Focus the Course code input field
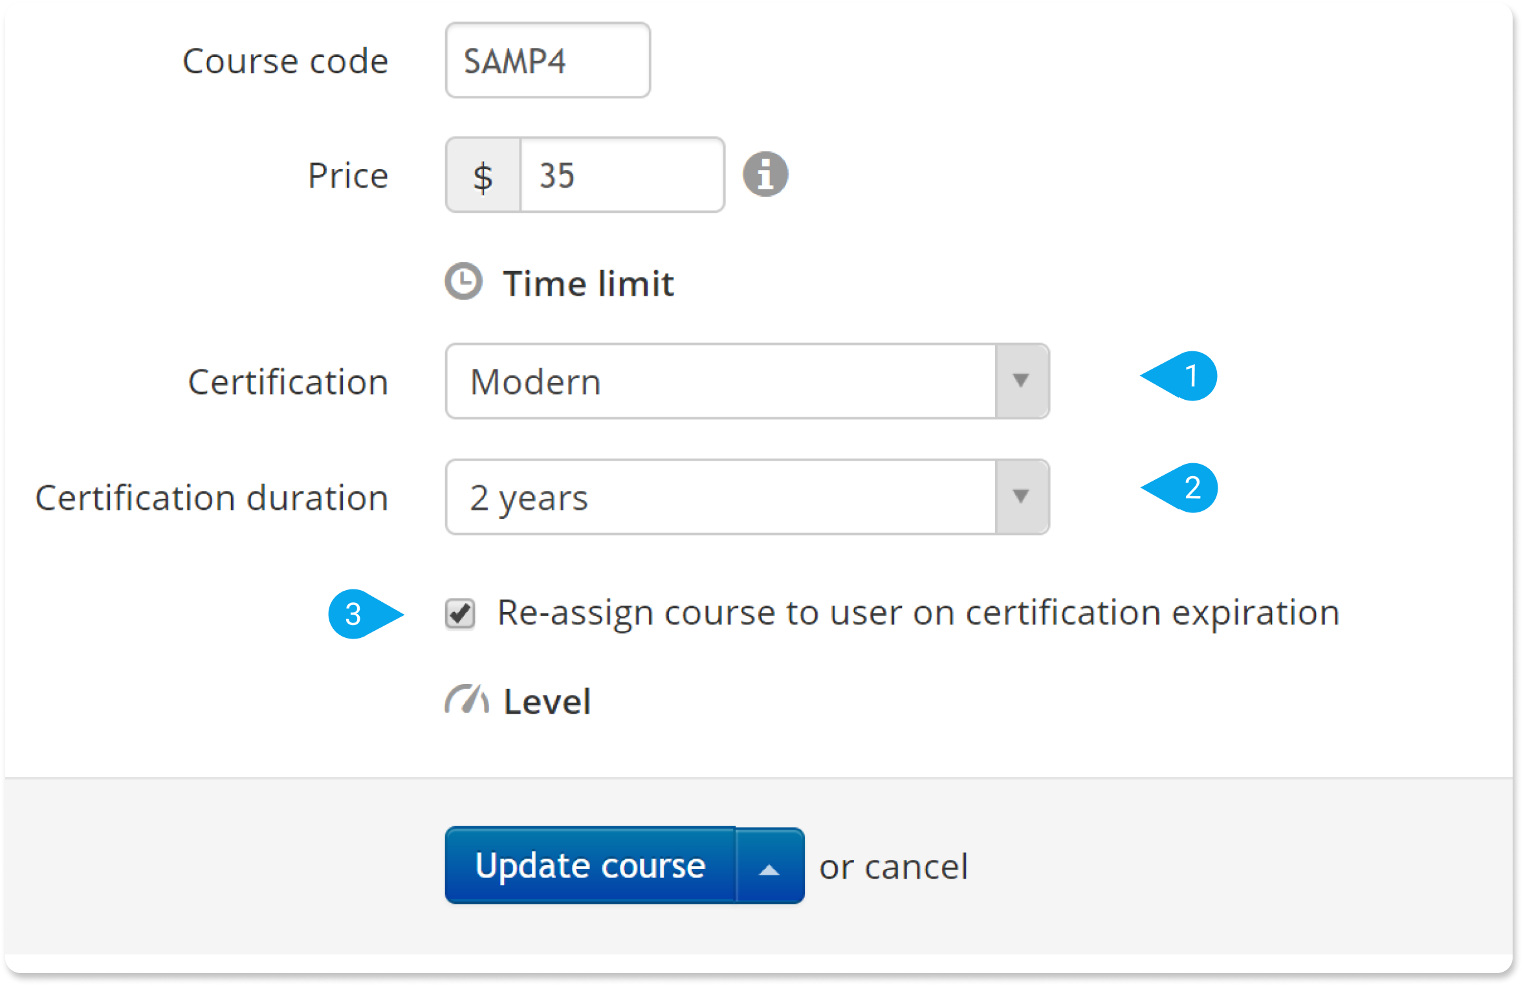The image size is (1523, 986). click(x=548, y=60)
